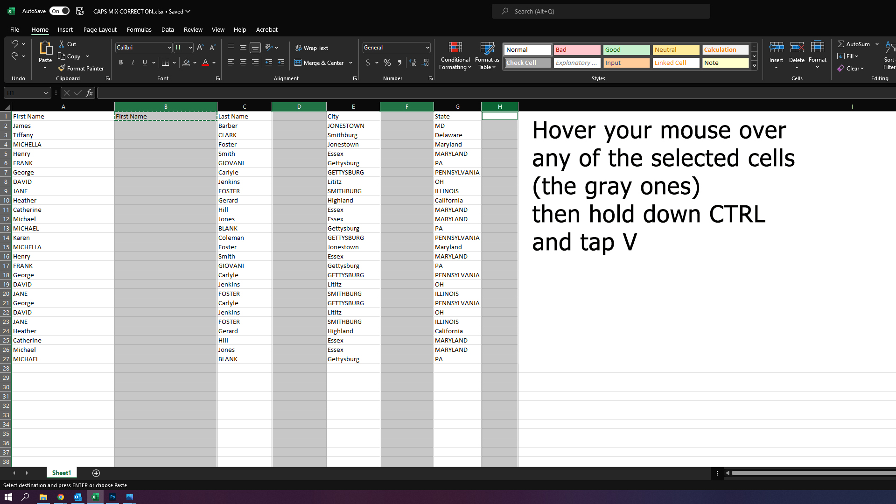896x504 pixels.
Task: Apply the Bad red cell style
Action: (577, 49)
